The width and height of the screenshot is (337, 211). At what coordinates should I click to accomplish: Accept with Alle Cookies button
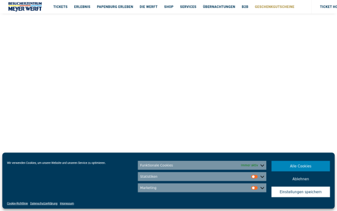coord(300,166)
